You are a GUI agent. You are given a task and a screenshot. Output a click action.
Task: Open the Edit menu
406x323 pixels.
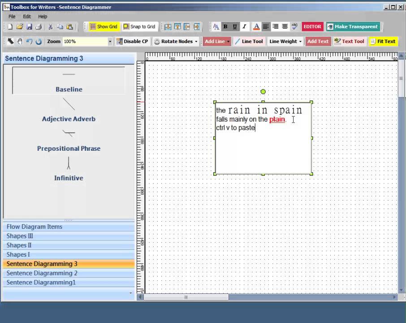point(27,17)
